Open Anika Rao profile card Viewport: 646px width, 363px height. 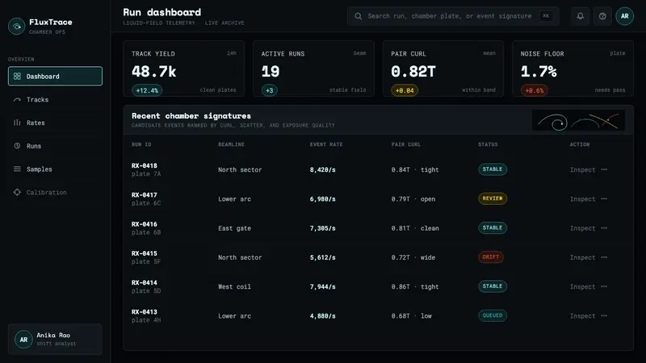(x=55, y=339)
